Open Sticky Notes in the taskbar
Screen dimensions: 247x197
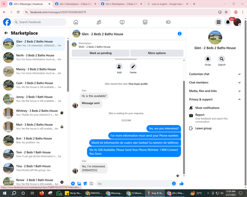73,193
